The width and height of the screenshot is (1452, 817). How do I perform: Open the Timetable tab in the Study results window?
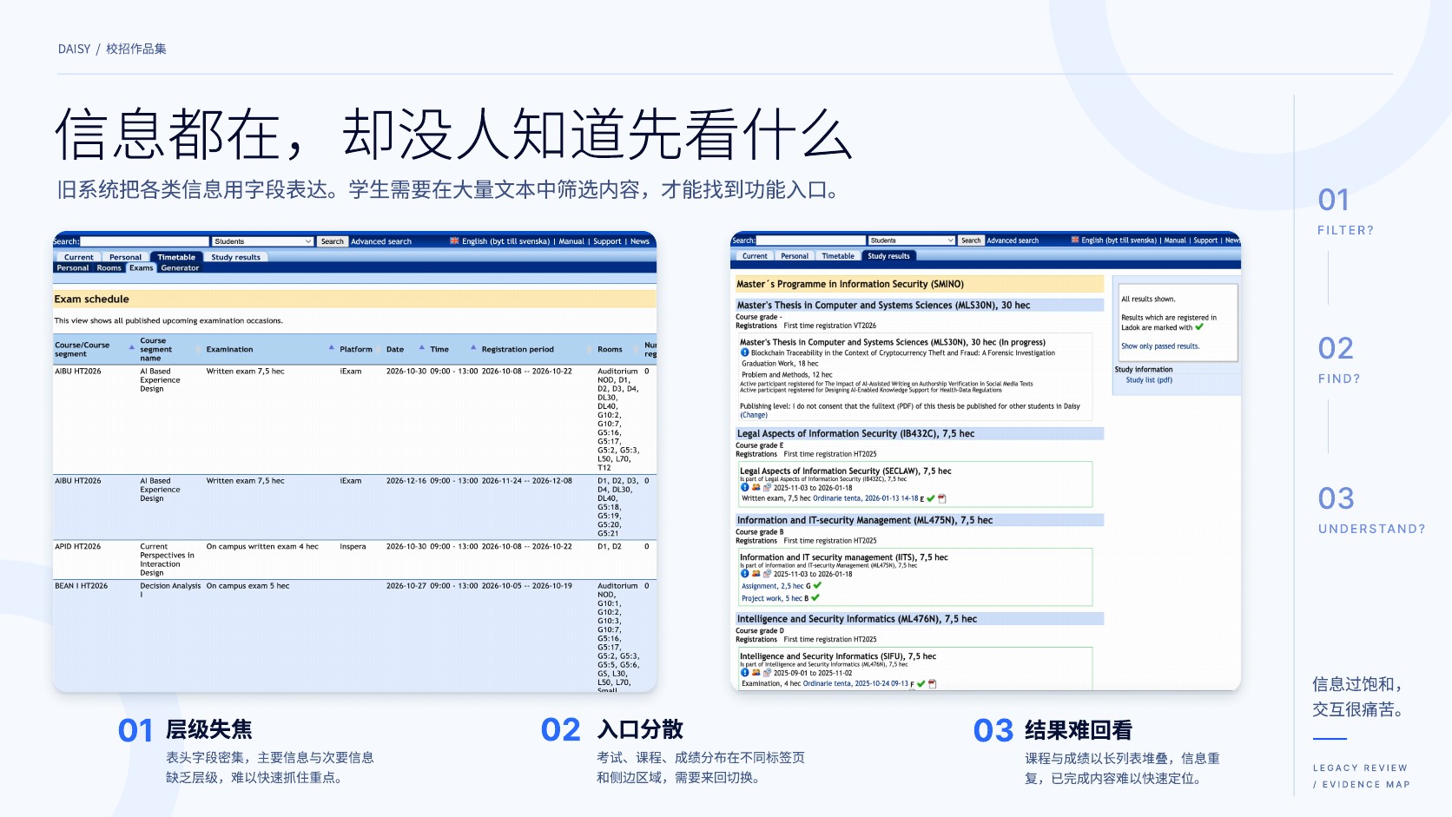pos(838,256)
